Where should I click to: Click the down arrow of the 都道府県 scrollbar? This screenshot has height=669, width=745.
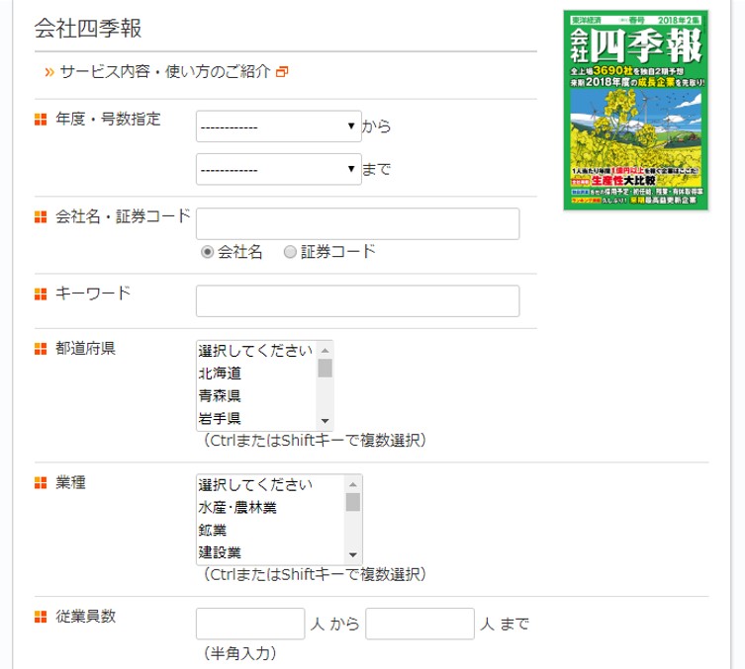click(325, 421)
